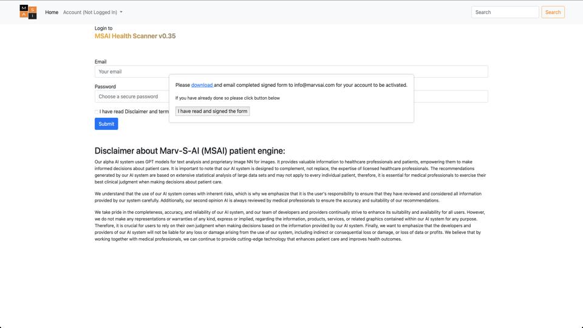Click the blue Submit button

click(x=106, y=124)
